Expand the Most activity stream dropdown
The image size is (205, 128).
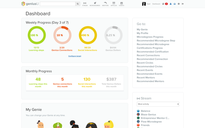158,104
